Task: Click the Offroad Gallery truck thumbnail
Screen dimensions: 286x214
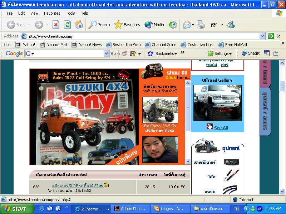Action: tap(217, 103)
